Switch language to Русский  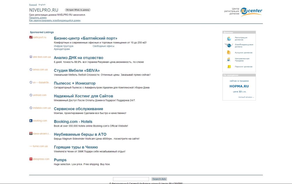[33, 5]
